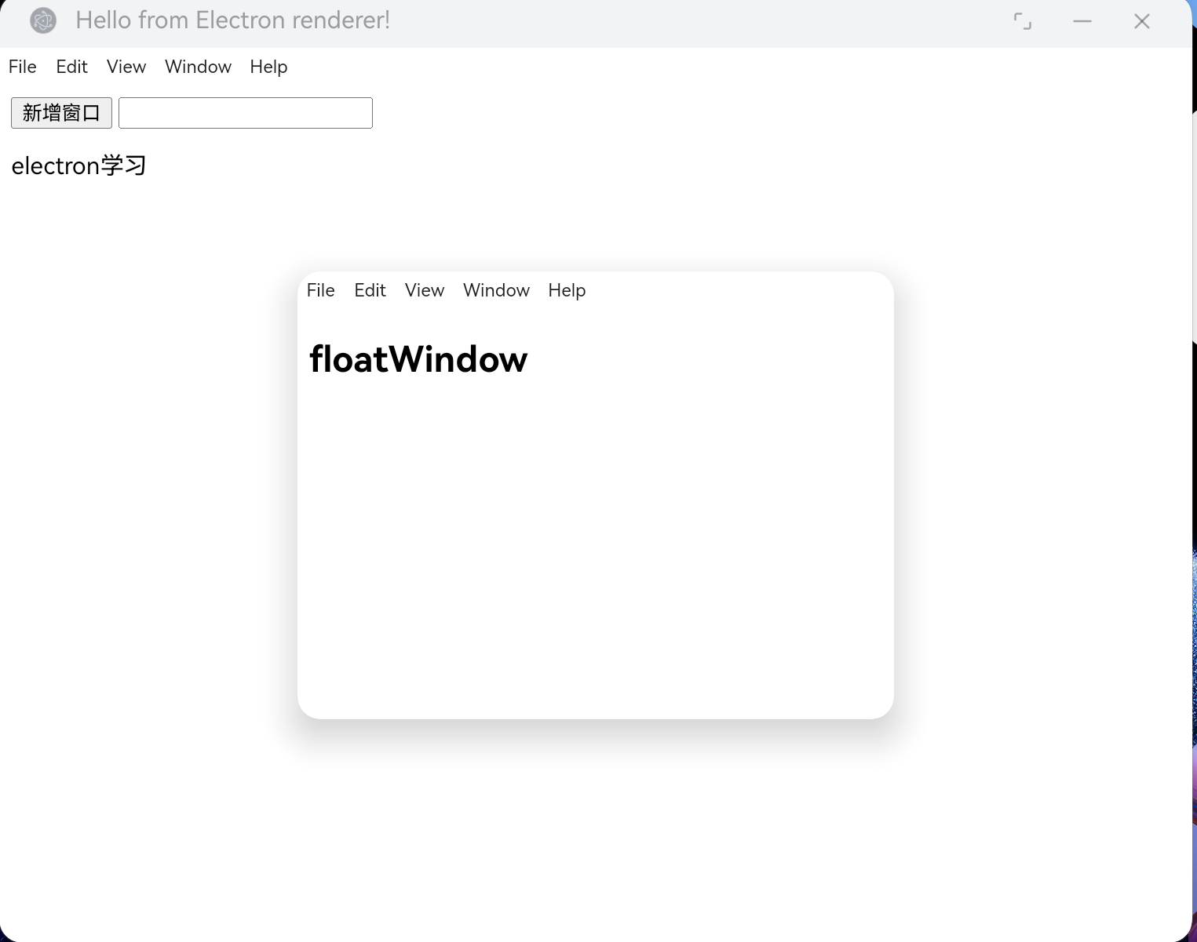Click the Electron app icon in title bar
Image resolution: width=1197 pixels, height=942 pixels.
(43, 20)
